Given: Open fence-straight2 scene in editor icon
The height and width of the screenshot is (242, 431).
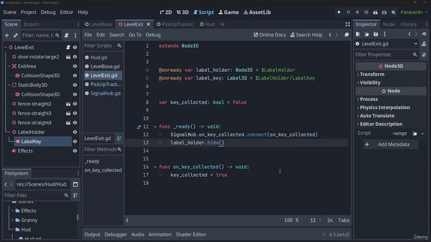Looking at the screenshot, I should pyautogui.click(x=68, y=104).
